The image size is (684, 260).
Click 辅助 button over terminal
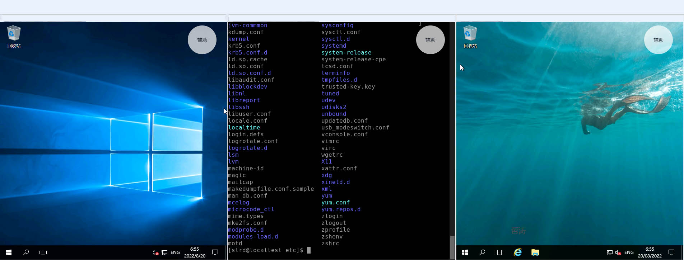pyautogui.click(x=431, y=40)
